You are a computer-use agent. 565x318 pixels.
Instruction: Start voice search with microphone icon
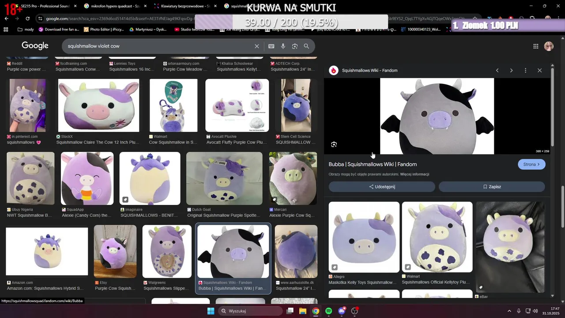(283, 46)
